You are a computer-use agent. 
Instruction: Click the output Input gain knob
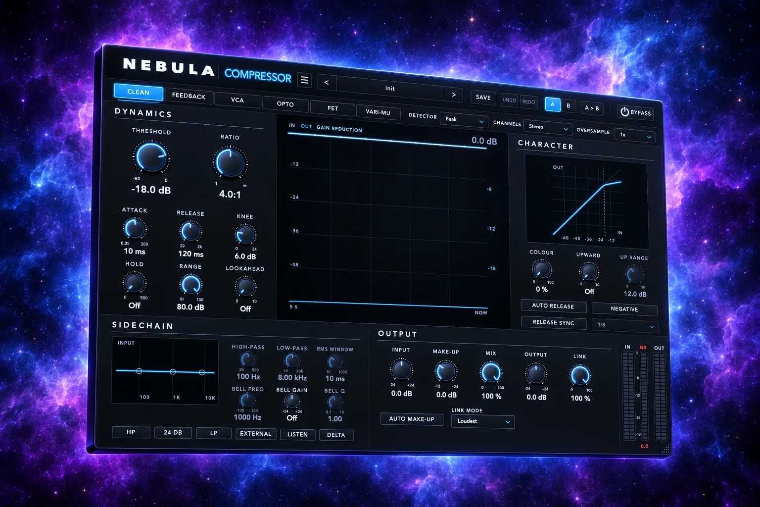tap(401, 370)
